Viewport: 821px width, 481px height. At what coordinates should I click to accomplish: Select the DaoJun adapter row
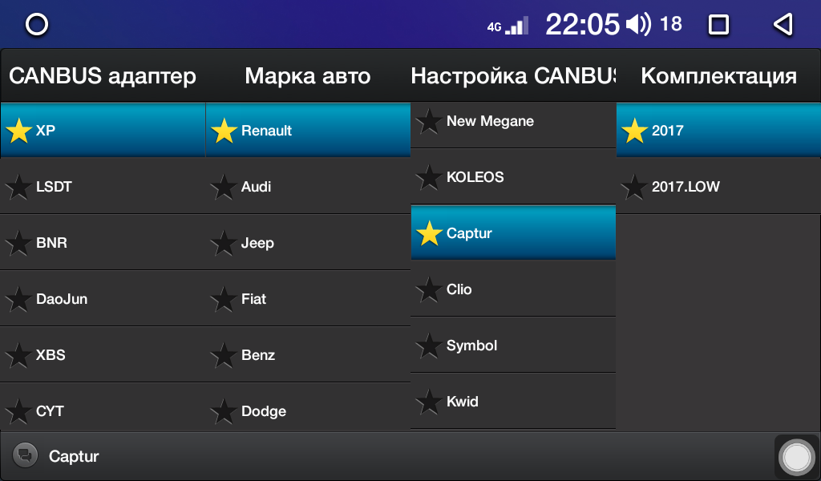[x=103, y=298]
